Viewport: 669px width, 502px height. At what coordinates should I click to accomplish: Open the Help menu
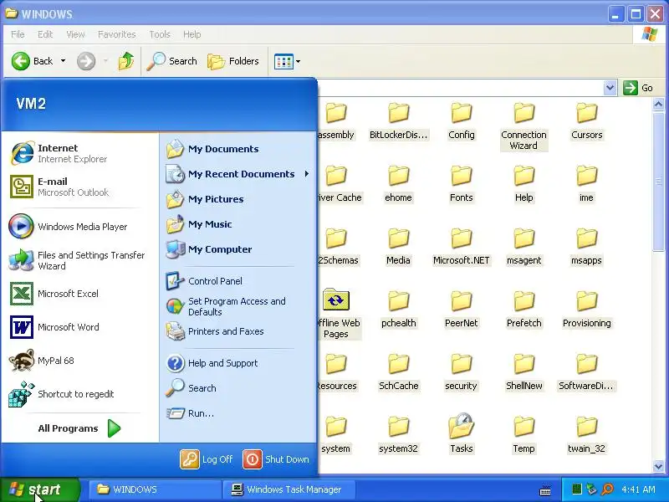[192, 34]
